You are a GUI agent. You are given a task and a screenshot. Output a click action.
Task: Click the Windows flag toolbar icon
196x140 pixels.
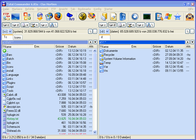coord(168,16)
